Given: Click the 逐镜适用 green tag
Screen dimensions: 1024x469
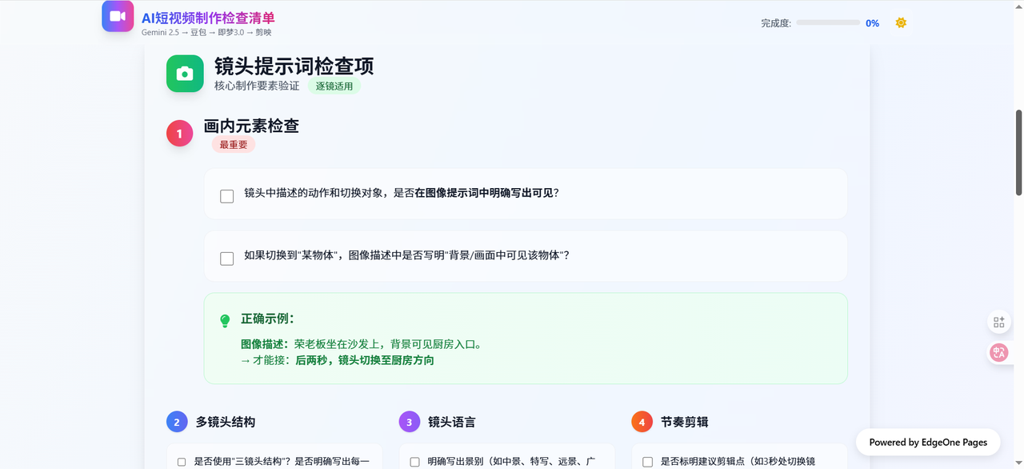Looking at the screenshot, I should [x=334, y=86].
